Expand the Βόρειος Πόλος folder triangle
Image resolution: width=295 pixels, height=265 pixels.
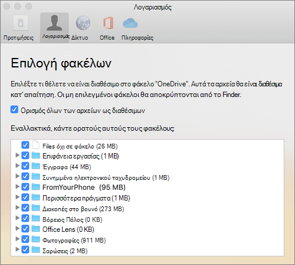tap(17, 218)
